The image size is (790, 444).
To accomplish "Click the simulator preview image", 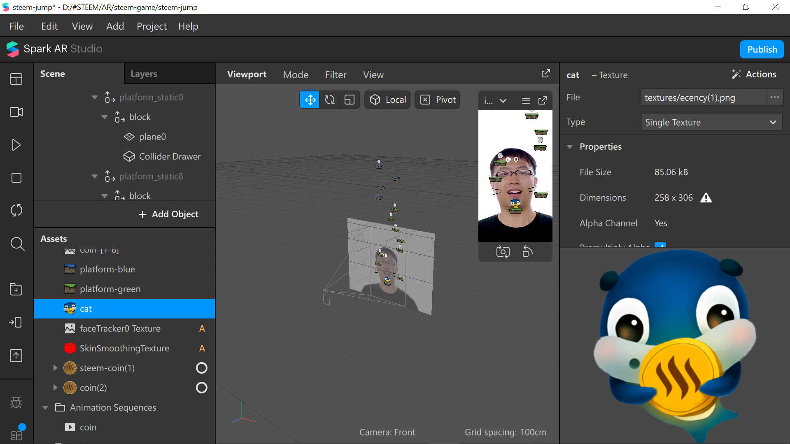I will click(x=515, y=176).
